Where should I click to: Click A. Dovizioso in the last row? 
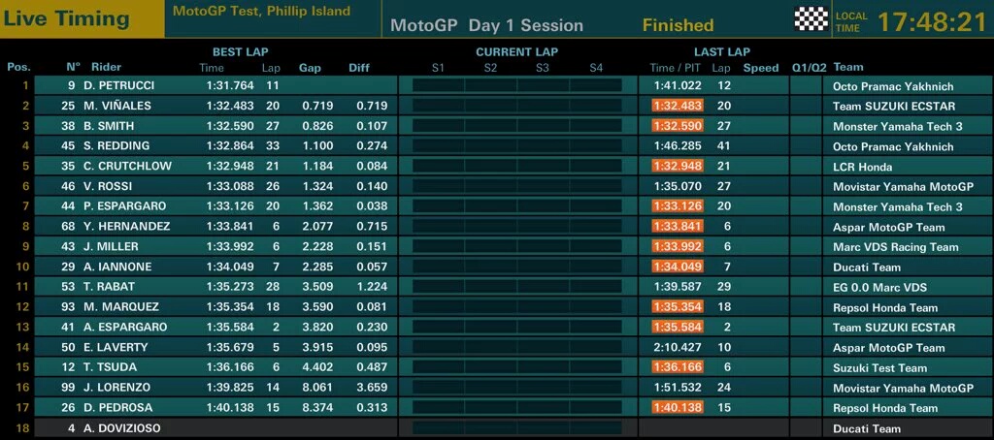[x=122, y=428]
